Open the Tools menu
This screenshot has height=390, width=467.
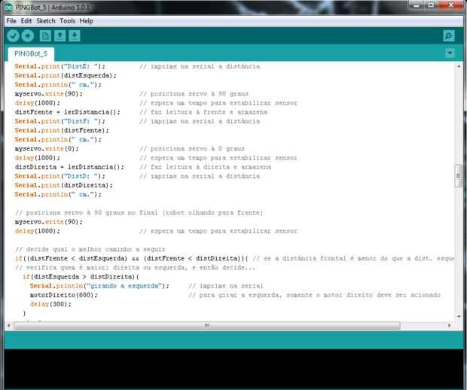click(68, 21)
